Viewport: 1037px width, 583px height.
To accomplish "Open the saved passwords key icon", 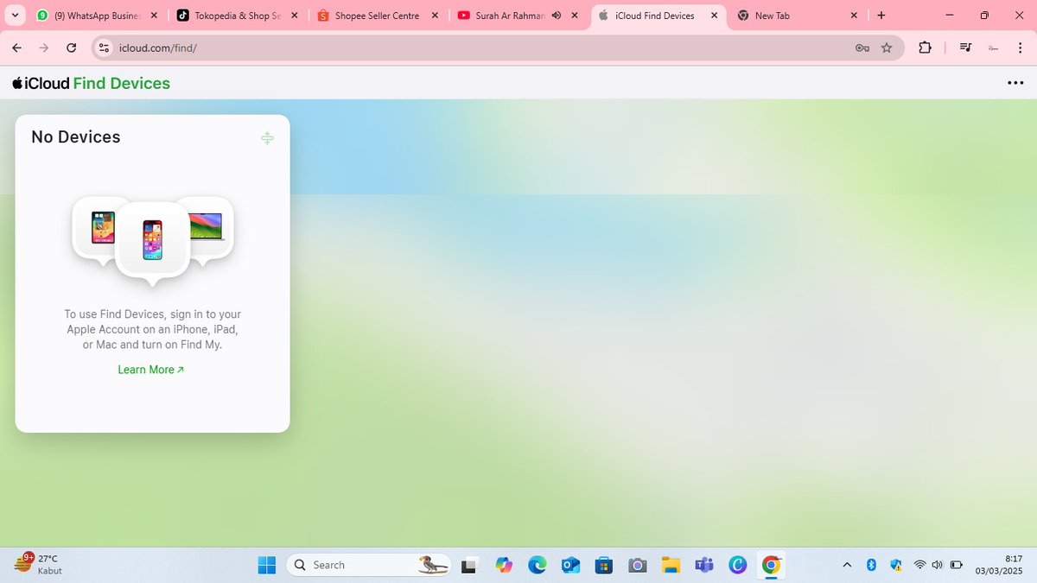I will click(862, 48).
